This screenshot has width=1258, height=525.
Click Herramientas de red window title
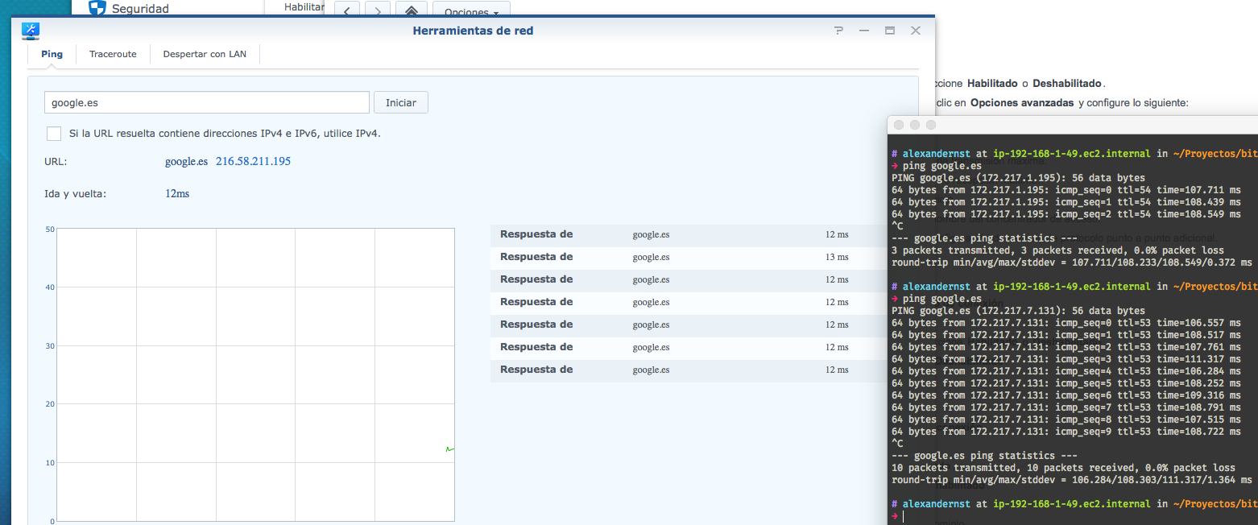tap(473, 31)
